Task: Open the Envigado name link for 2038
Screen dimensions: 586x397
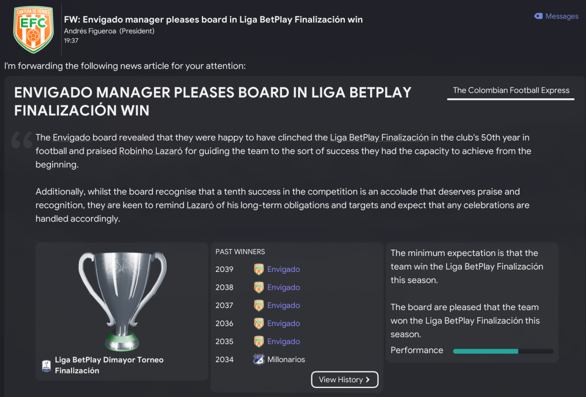Action: [283, 287]
